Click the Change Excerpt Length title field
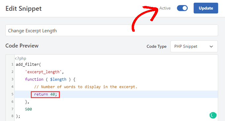225x121 pixels. [x=112, y=30]
